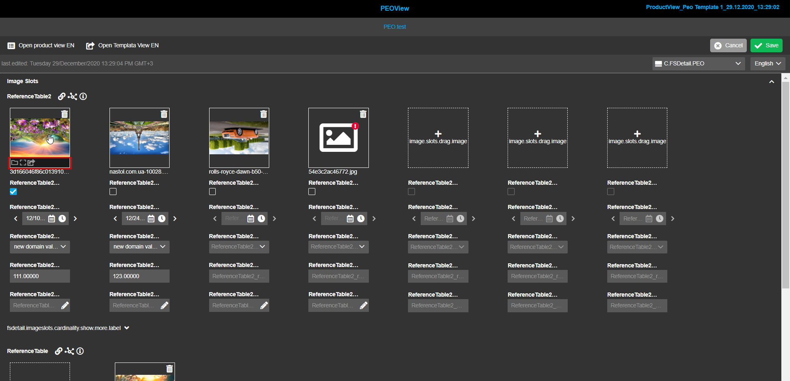Click clock icon in second slot date field
Image resolution: width=790 pixels, height=381 pixels.
(x=162, y=218)
